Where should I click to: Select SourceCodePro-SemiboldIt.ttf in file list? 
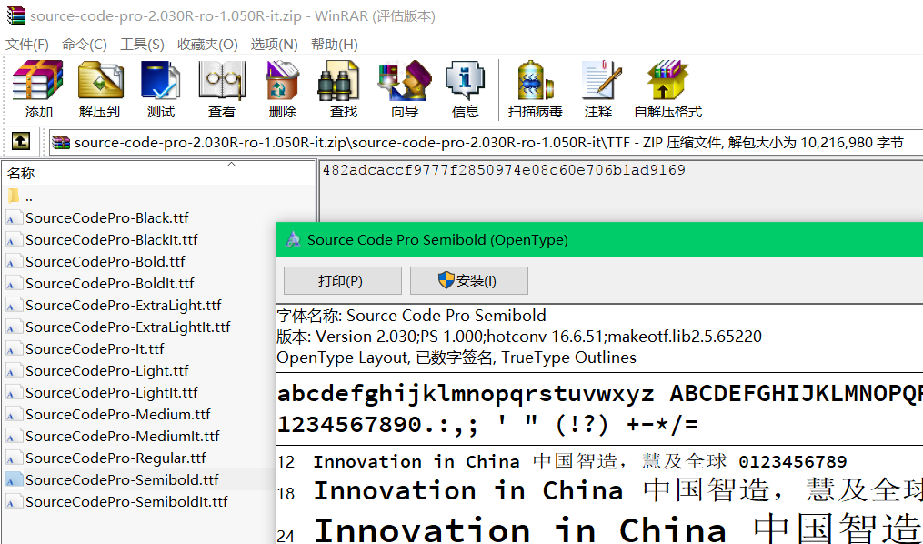[x=126, y=501]
